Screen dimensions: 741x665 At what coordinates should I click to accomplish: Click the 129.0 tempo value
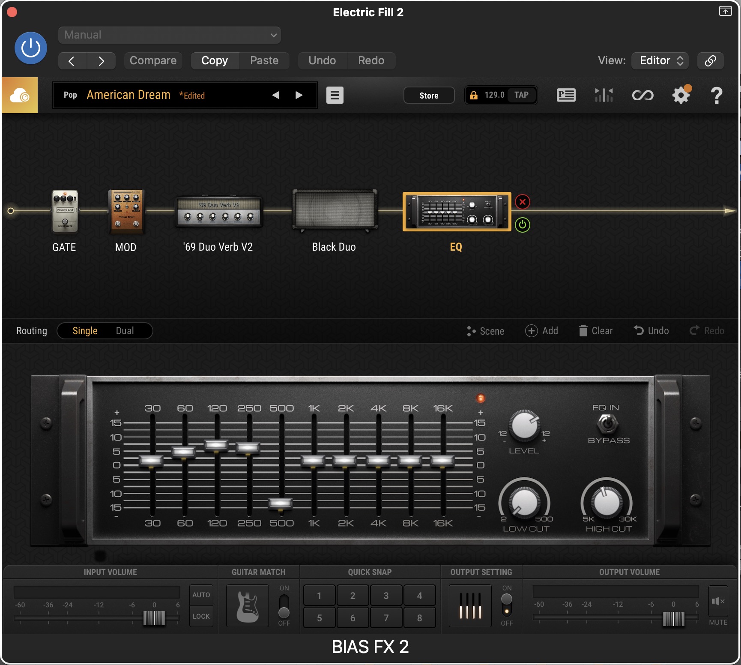(494, 95)
